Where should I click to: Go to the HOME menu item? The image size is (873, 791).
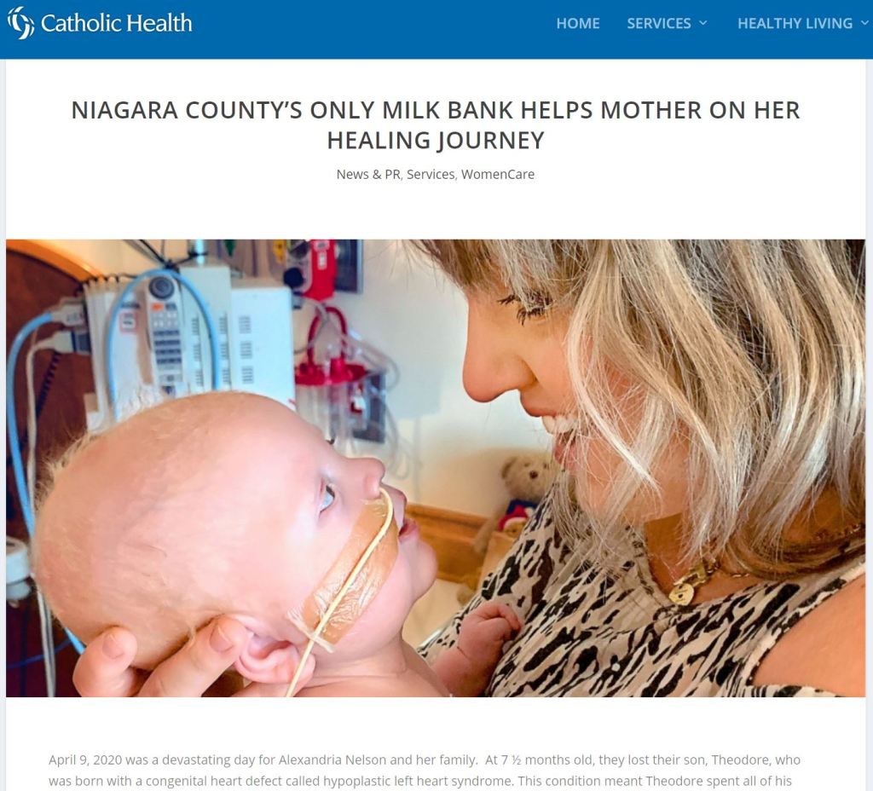pyautogui.click(x=578, y=23)
